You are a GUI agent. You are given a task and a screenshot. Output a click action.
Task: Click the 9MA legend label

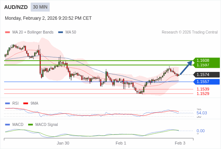click(34, 104)
